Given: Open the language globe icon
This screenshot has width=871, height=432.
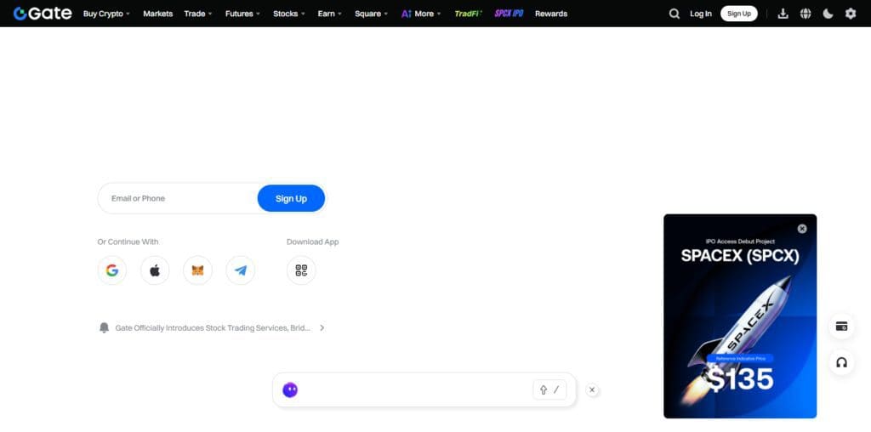Looking at the screenshot, I should tap(806, 14).
